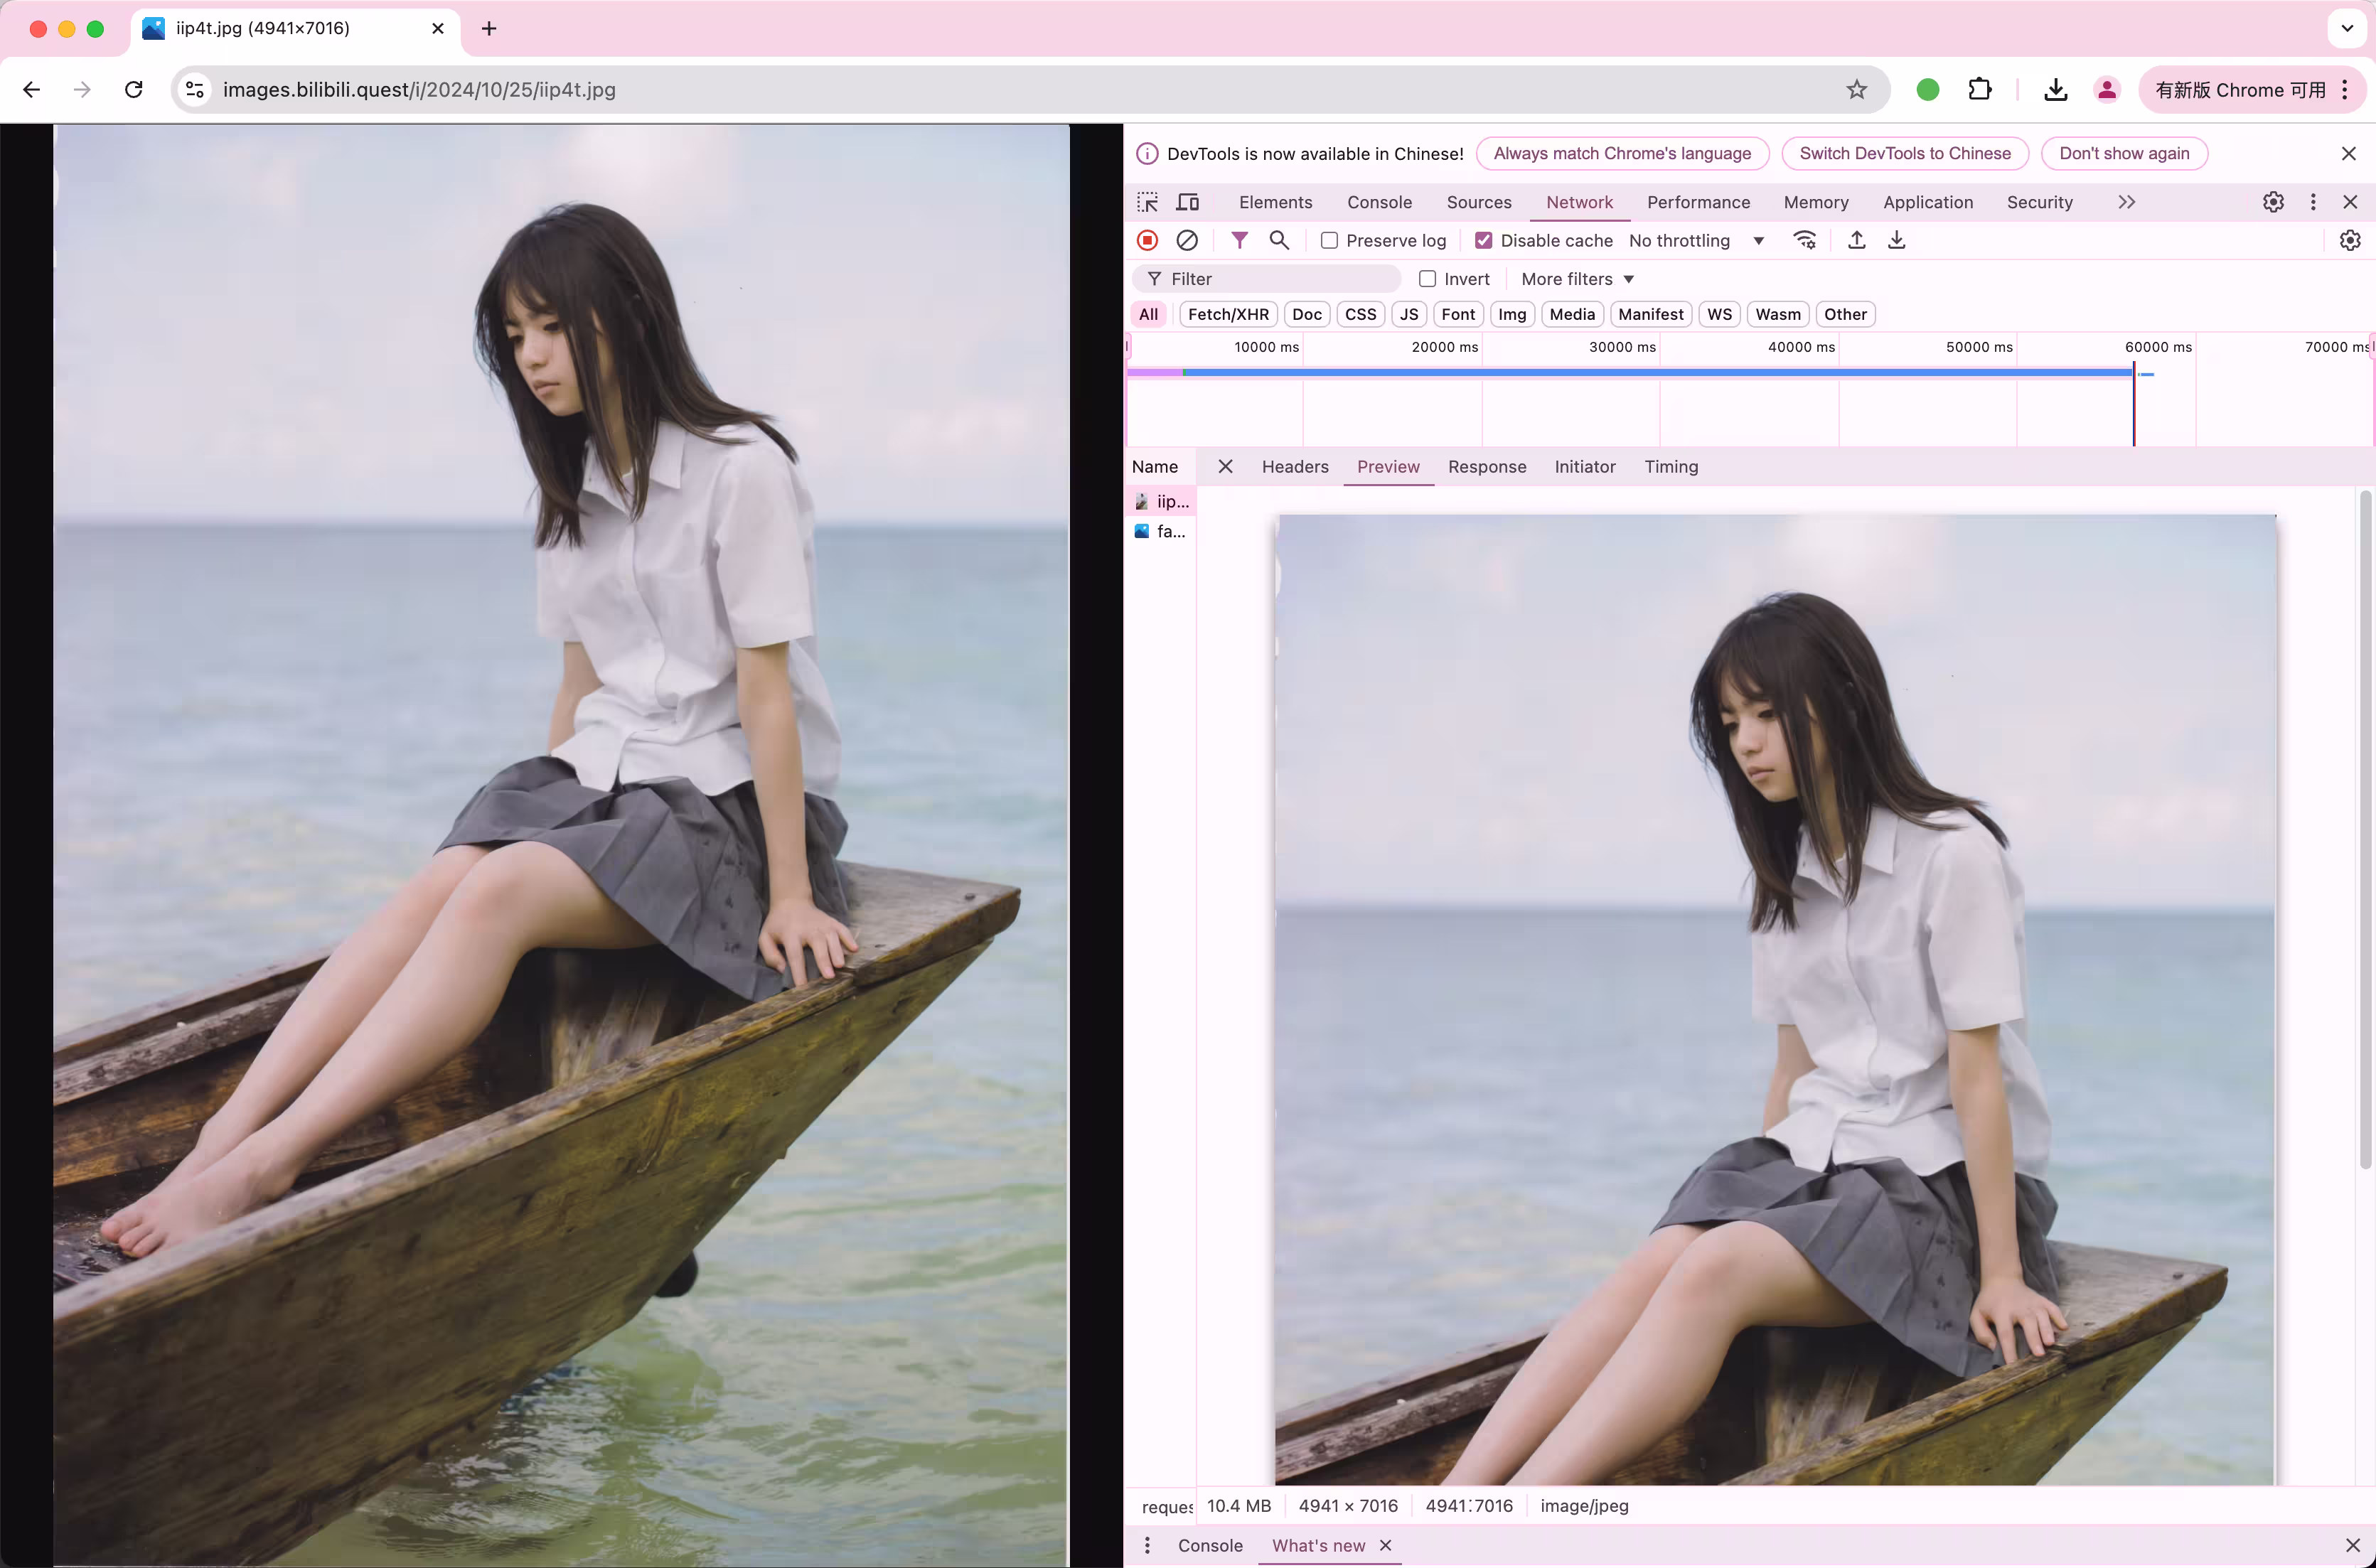2376x1568 pixels.
Task: View site information icon in address bar
Action: pyautogui.click(x=195, y=90)
